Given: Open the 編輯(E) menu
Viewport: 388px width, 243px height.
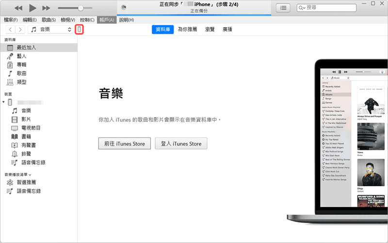Looking at the screenshot, I should click(x=30, y=20).
